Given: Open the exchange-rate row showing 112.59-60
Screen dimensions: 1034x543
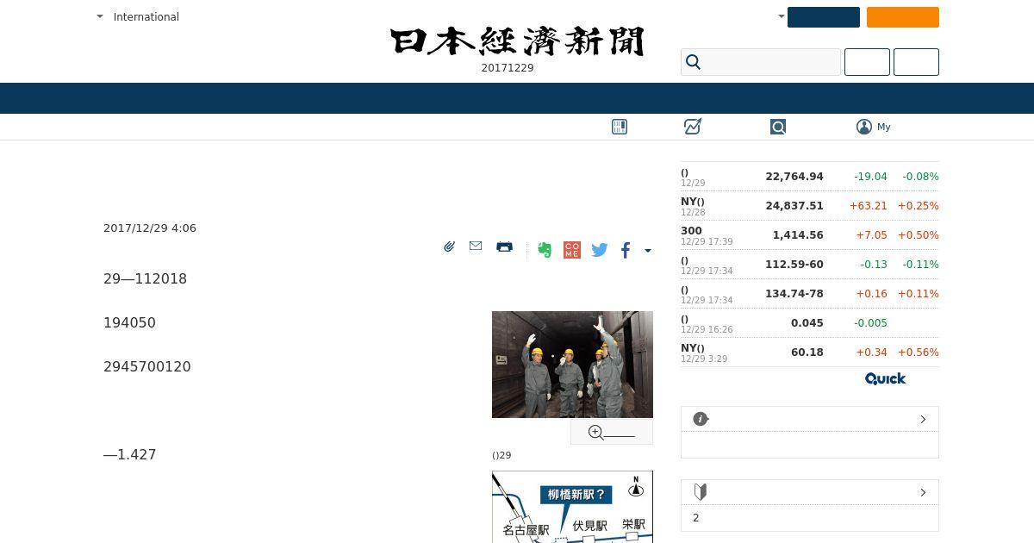Looking at the screenshot, I should (x=810, y=265).
